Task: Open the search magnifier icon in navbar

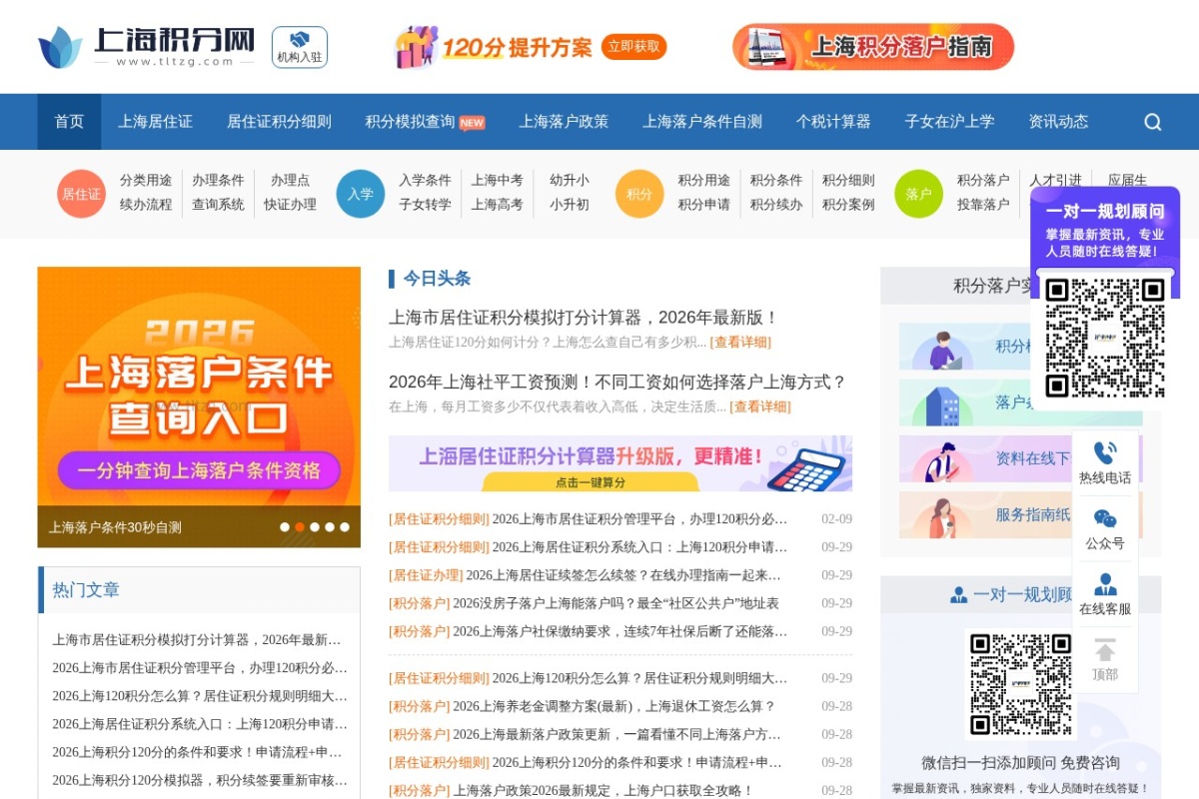Action: [x=1152, y=122]
